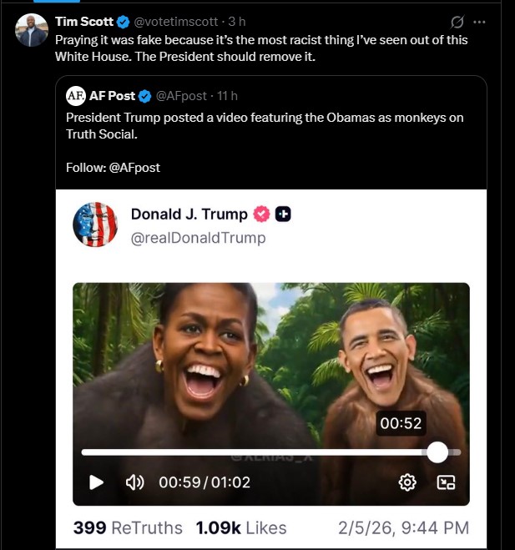Click the 1.09k Likes count

tap(241, 527)
